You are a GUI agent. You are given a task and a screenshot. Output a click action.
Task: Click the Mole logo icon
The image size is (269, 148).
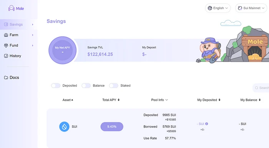point(11,8)
